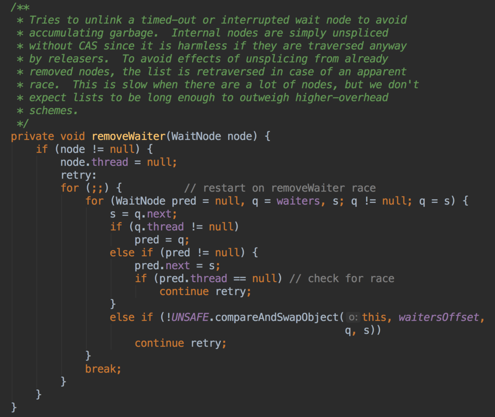This screenshot has width=495, height=417.
Task: Click the 'if (node != null) {' line
Action: click(x=95, y=149)
